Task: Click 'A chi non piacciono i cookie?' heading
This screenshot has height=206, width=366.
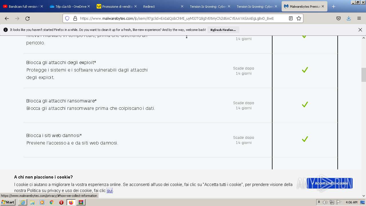Action: click(x=43, y=177)
